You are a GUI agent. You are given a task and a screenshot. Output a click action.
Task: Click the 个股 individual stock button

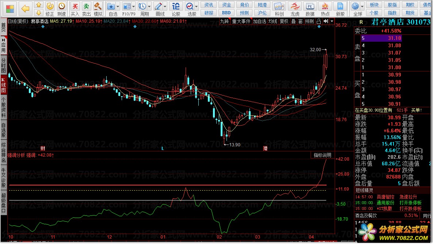pyautogui.click(x=374, y=13)
